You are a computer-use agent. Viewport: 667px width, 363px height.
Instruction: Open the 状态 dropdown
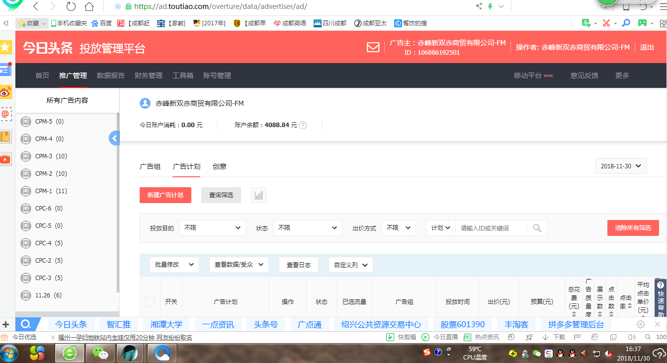pos(307,228)
